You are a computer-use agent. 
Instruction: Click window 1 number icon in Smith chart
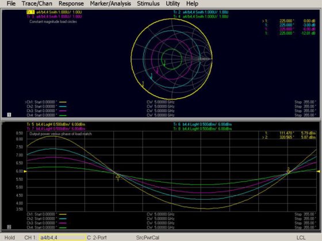[9, 114]
